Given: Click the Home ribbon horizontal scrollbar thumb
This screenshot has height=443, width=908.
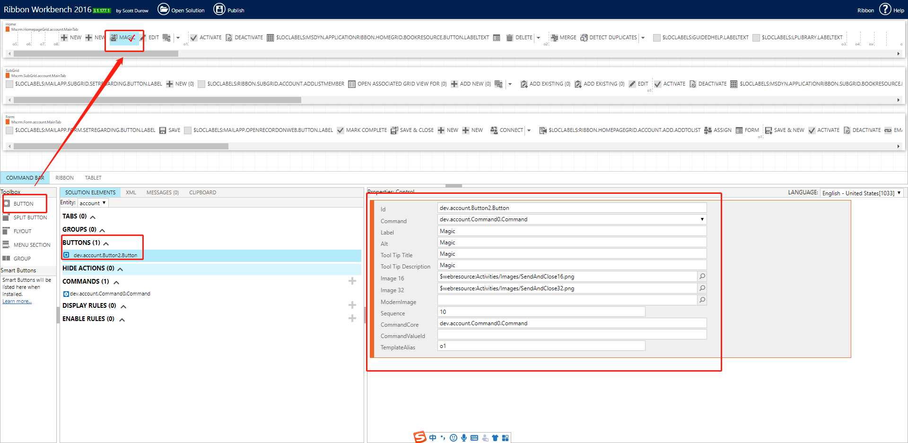Looking at the screenshot, I should coord(96,54).
